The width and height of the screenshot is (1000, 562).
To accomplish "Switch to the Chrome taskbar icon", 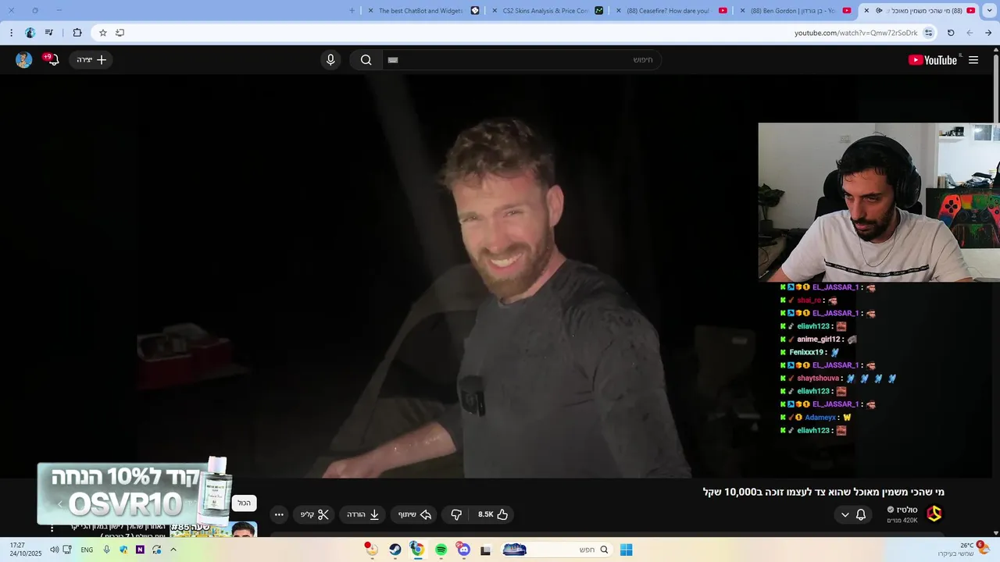I will coord(418,550).
